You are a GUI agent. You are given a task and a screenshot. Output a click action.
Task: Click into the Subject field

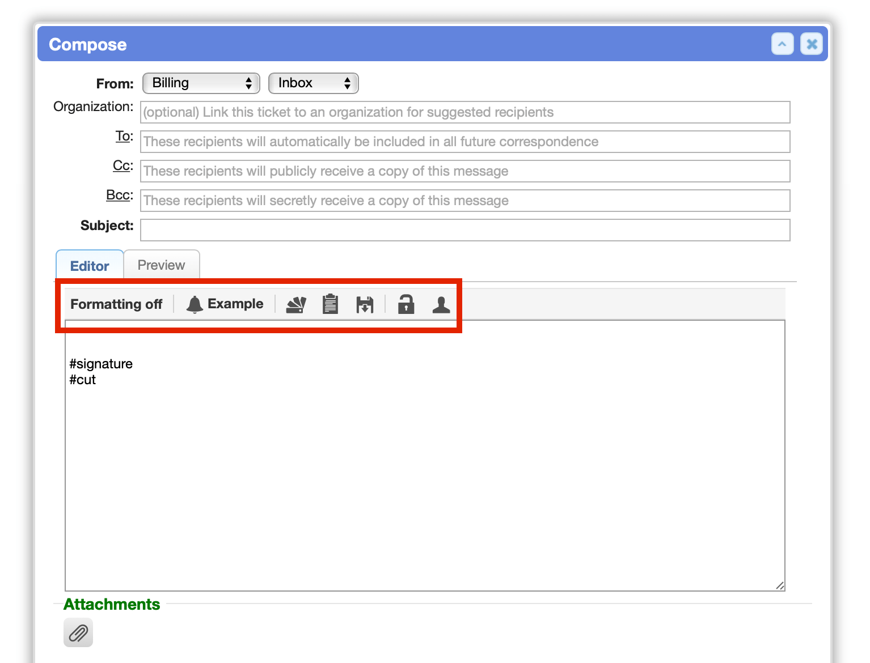click(x=465, y=230)
